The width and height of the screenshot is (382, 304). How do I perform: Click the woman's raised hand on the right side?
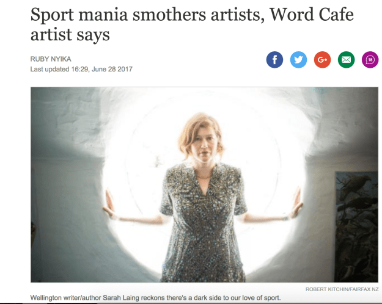click(x=295, y=203)
